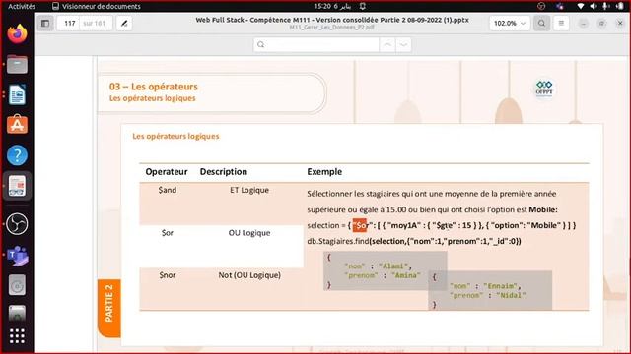Viewport: 631px width, 354px height.
Task: Open the hamburger file options menu
Action: coord(561,24)
